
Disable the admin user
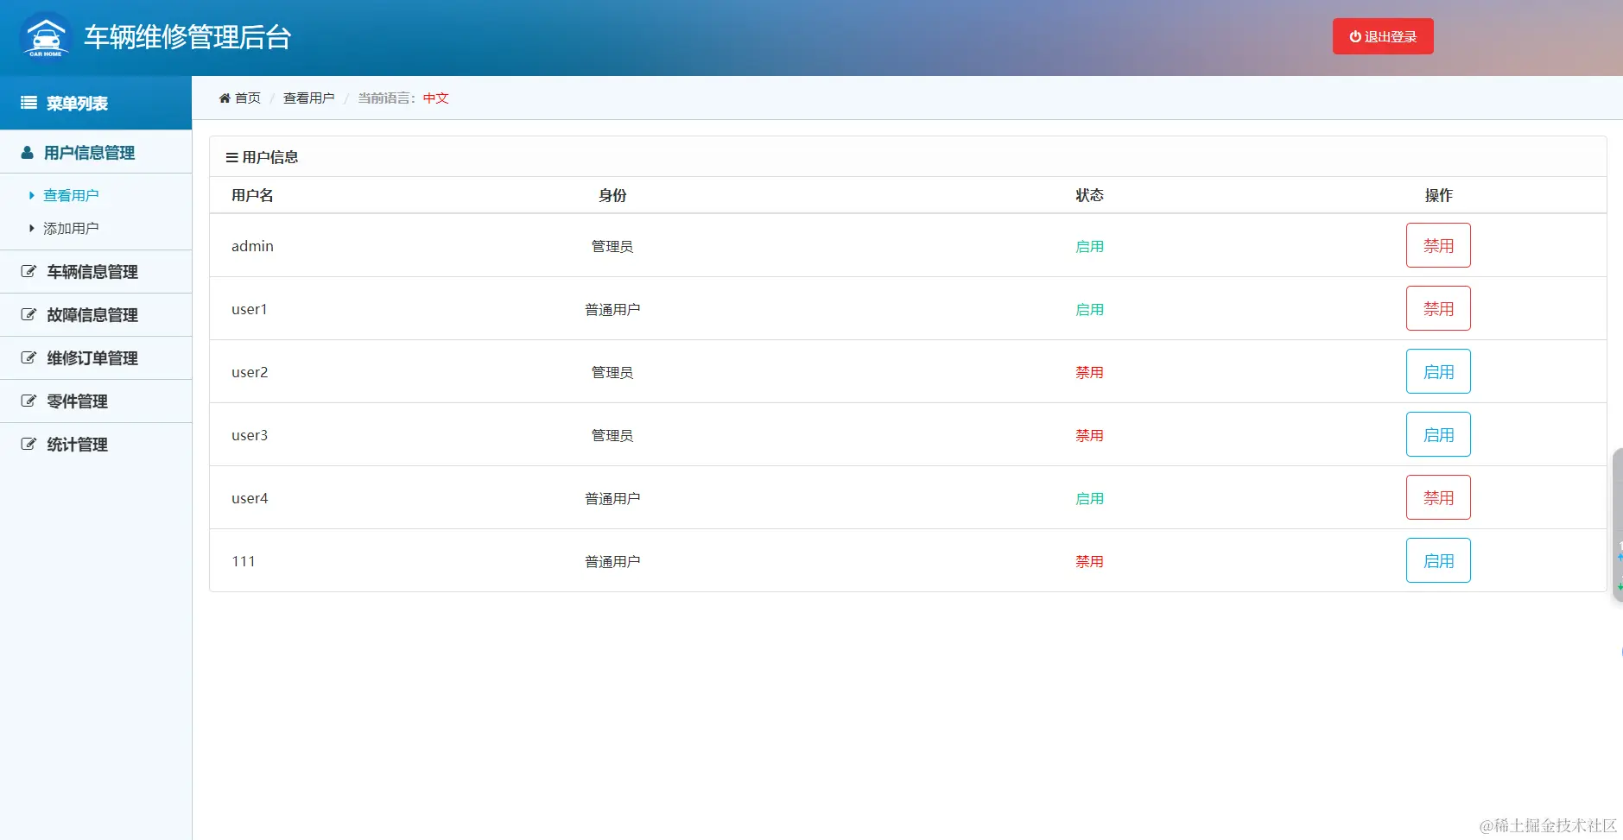pos(1438,245)
